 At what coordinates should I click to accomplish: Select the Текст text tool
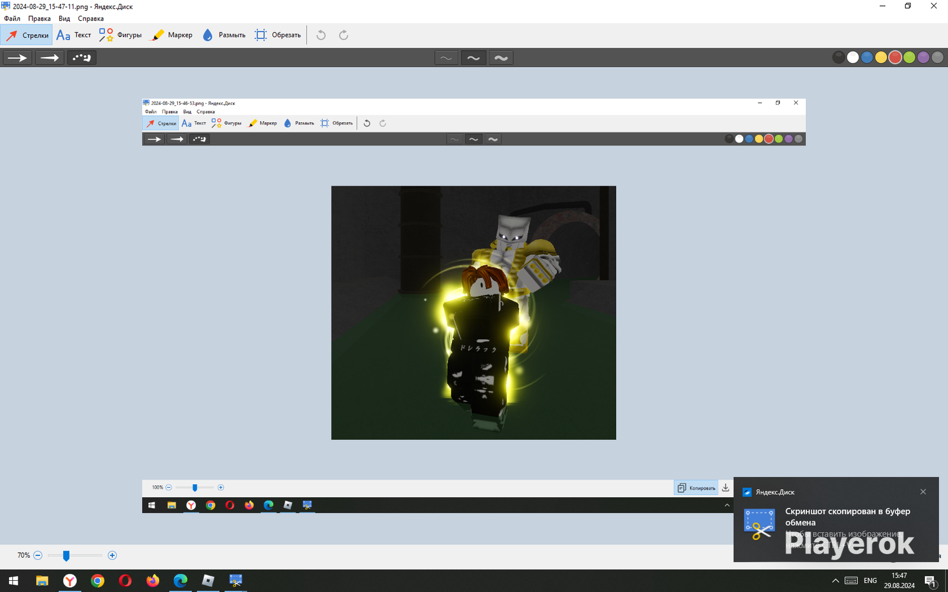pyautogui.click(x=74, y=35)
